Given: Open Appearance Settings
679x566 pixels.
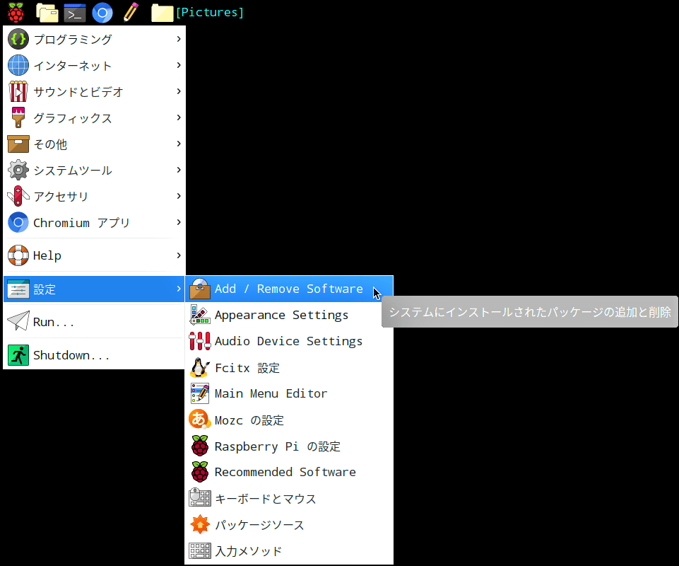Looking at the screenshot, I should point(289,315).
